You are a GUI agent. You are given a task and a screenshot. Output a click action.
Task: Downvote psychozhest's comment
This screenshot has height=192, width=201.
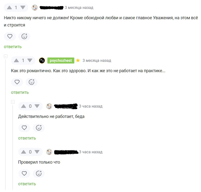pos(30,60)
